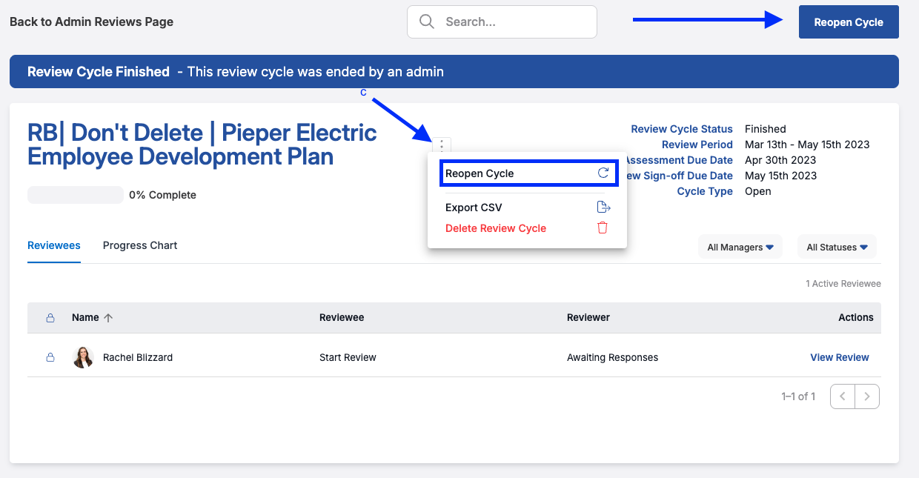
Task: Open the View Review link for Rachel
Action: click(x=839, y=357)
